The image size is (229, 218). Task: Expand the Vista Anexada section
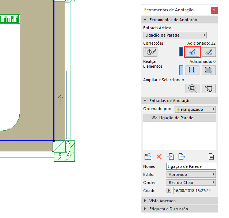(145, 201)
